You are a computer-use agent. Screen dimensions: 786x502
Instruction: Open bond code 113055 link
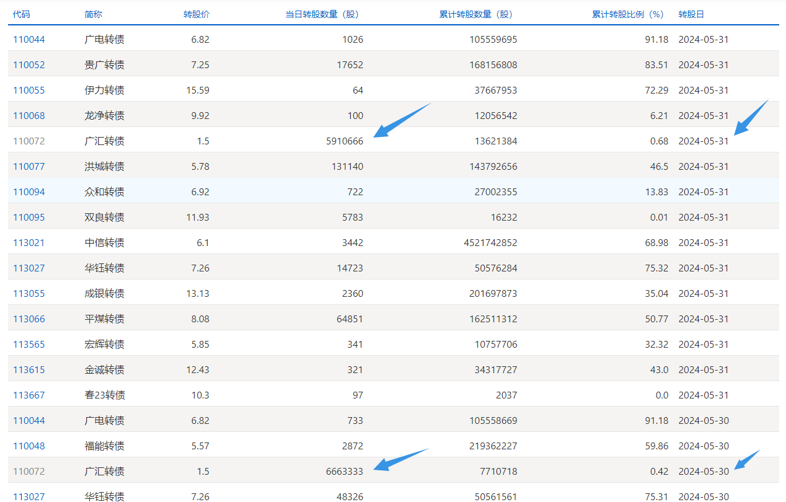click(29, 294)
